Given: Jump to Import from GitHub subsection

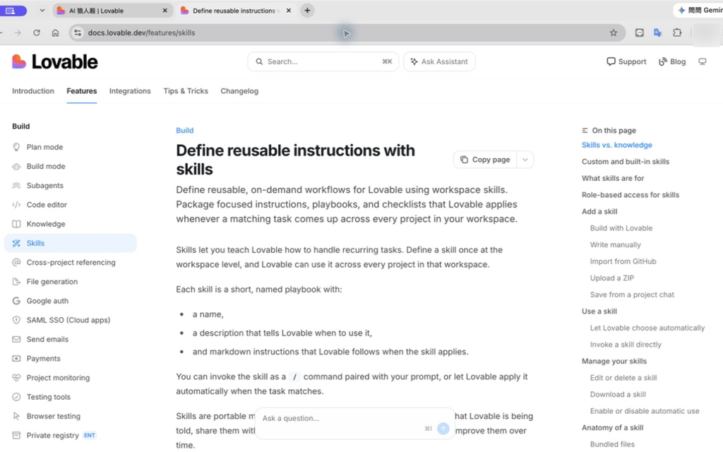Looking at the screenshot, I should (x=623, y=261).
